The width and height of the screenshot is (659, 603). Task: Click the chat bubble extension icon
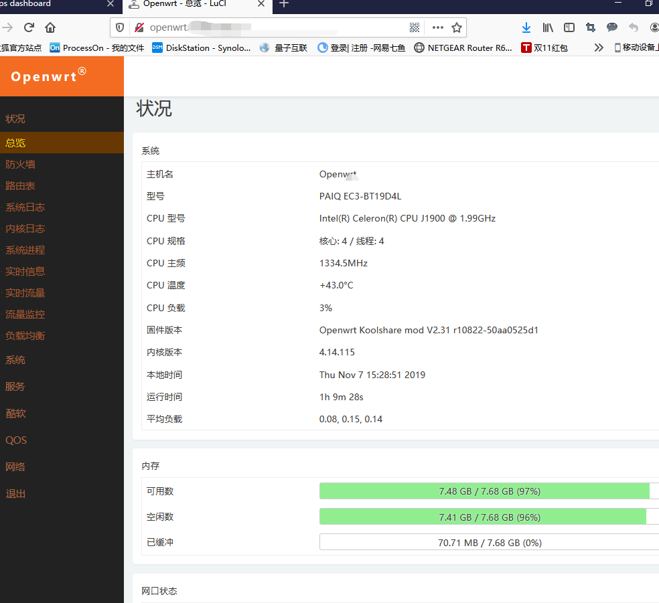click(612, 27)
